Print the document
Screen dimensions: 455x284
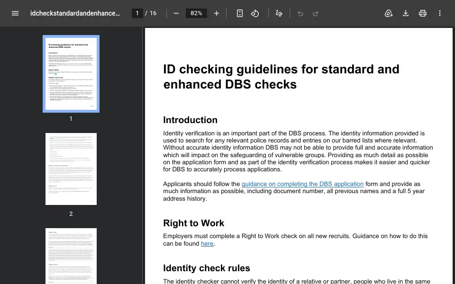pos(422,13)
